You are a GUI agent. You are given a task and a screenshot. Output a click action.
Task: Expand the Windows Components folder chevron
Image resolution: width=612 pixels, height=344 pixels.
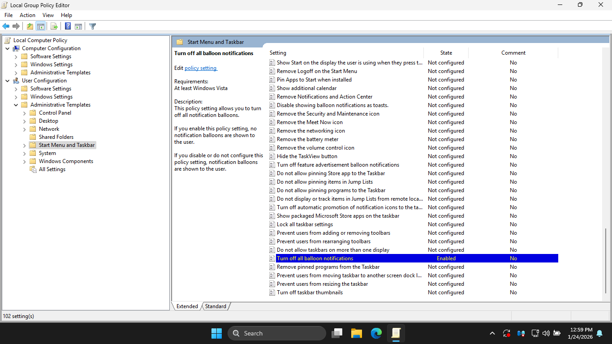pos(25,161)
